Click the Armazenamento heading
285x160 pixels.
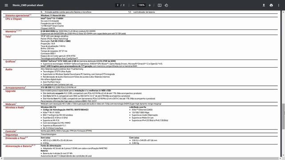pos(16,88)
